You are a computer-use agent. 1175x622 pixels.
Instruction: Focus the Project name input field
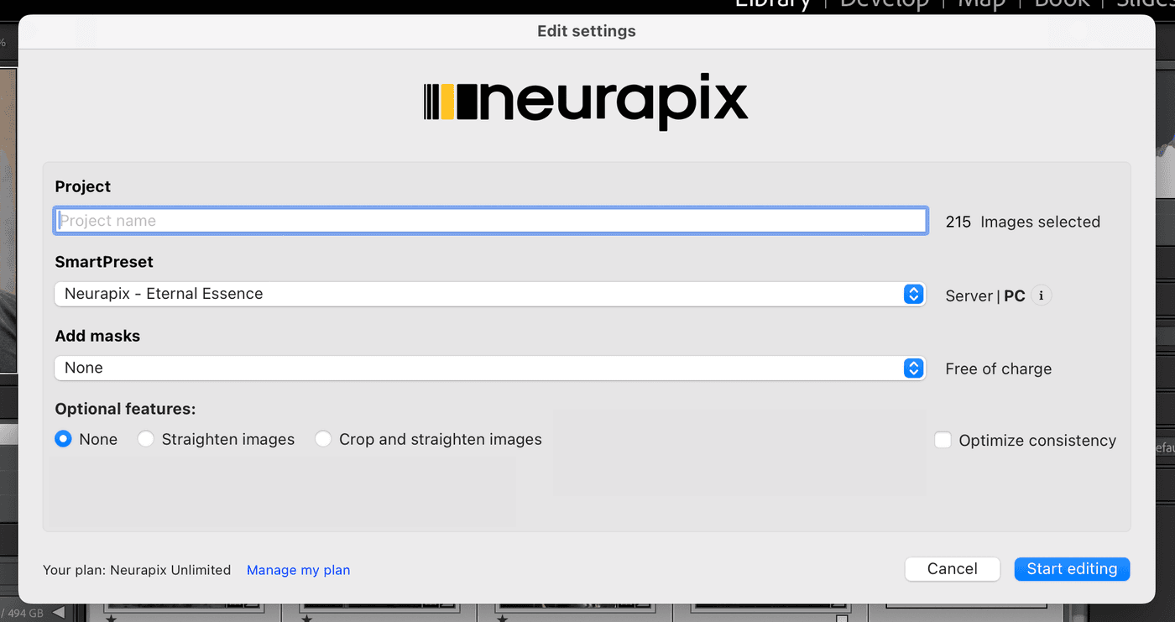click(491, 221)
